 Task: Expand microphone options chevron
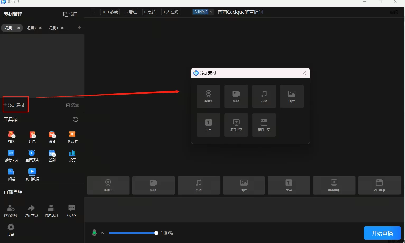[x=102, y=233]
